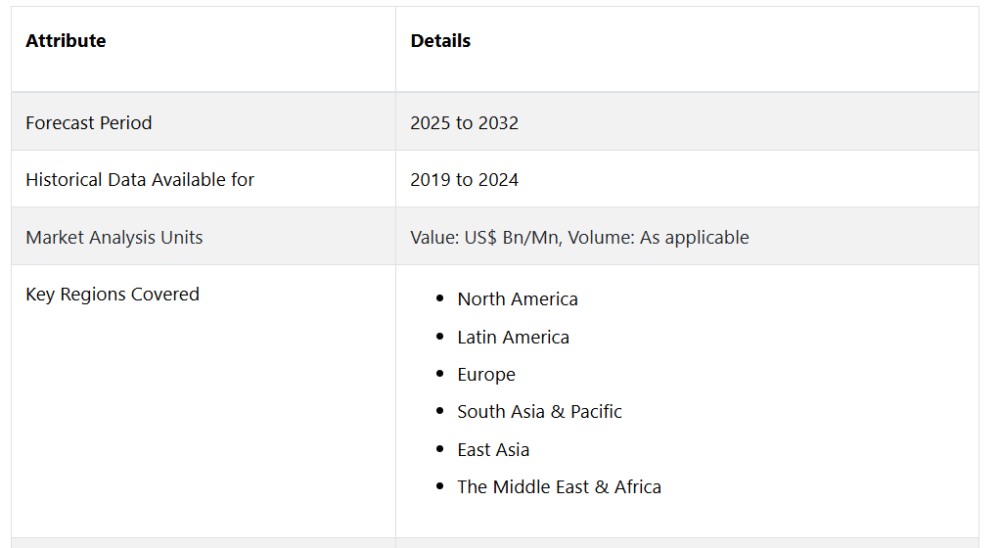1001x548 pixels.
Task: Click the North America list item
Action: coord(518,299)
